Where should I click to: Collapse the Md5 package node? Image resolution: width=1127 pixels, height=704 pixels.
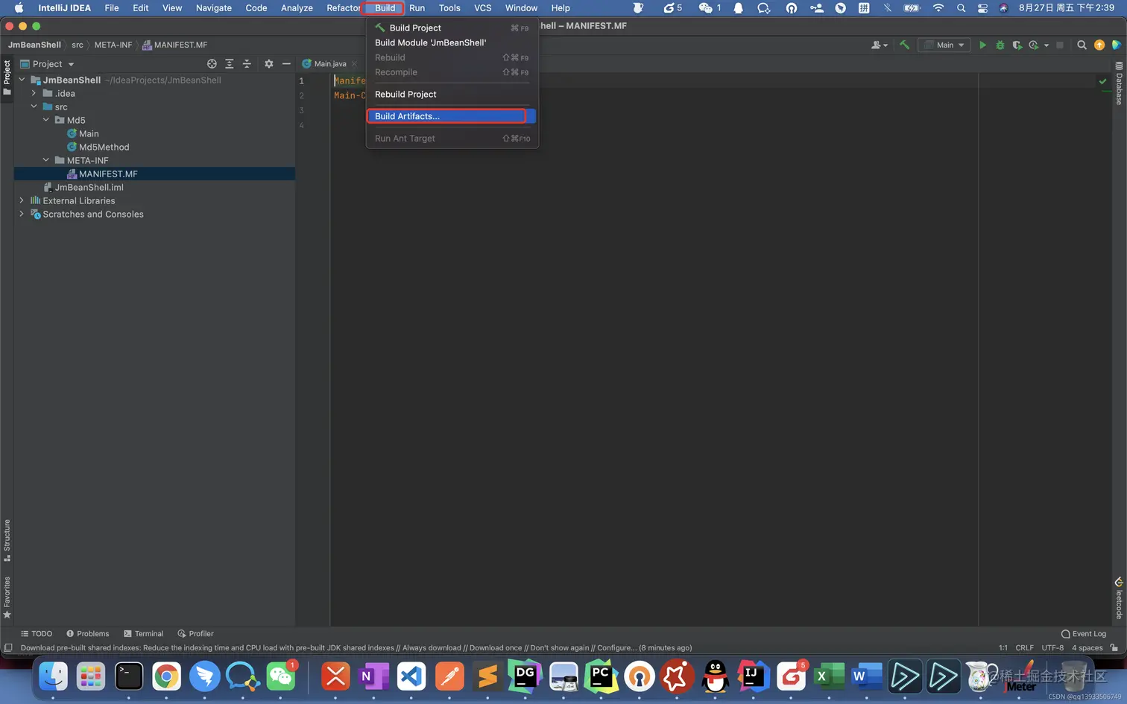click(x=45, y=120)
